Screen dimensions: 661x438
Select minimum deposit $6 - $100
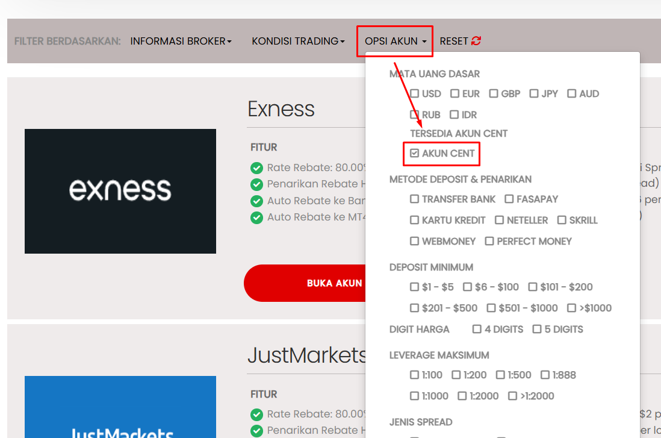coord(468,287)
